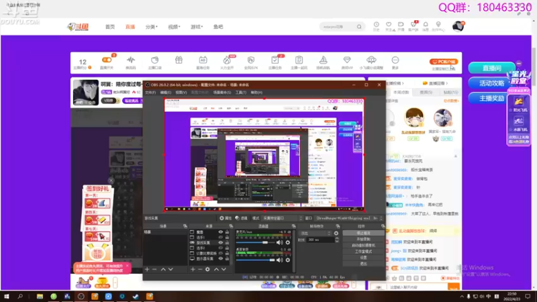537x302 pixels.
Task: Move selected source up in list
Action: pos(216,270)
